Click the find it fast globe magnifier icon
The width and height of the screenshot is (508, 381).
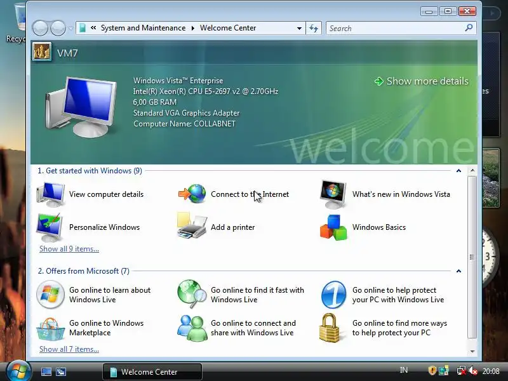click(192, 294)
